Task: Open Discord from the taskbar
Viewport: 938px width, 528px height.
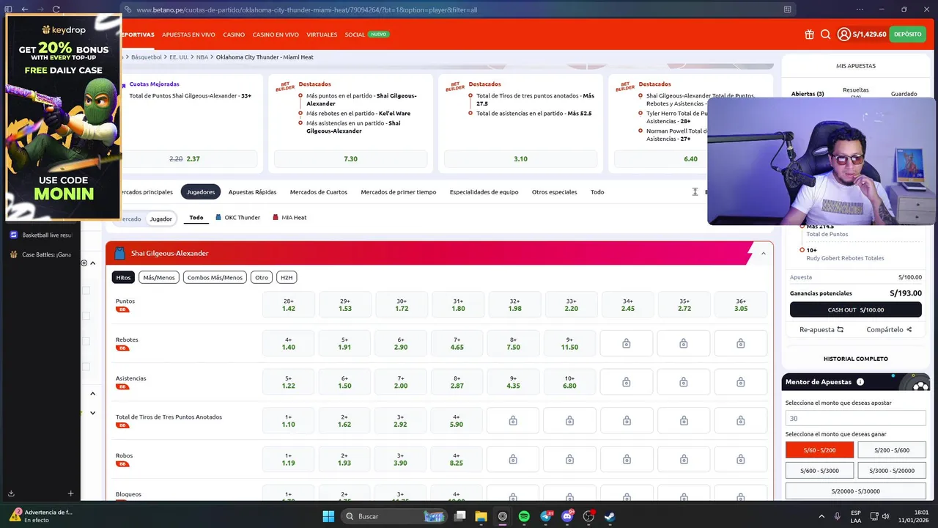Action: click(567, 516)
